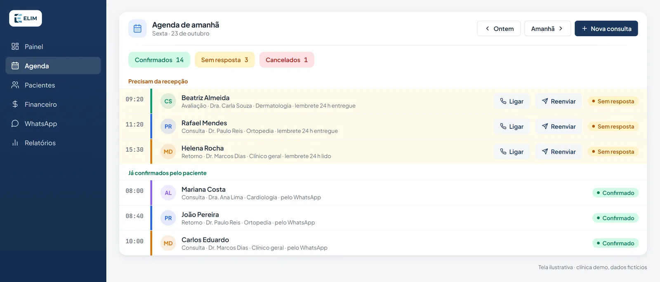Click the PR avatar for João Pereira
The image size is (660, 282).
coord(168,218)
